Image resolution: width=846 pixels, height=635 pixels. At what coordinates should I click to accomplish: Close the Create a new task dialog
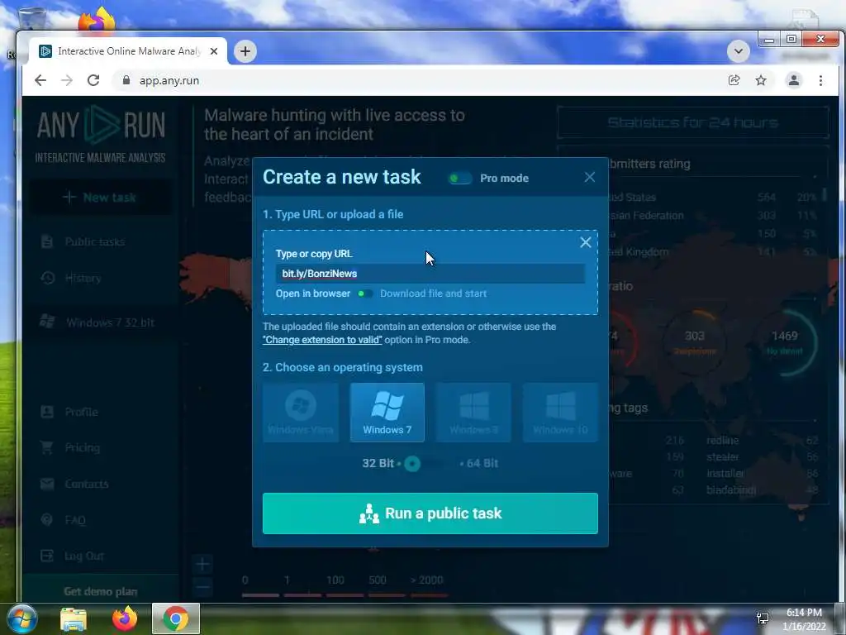[x=590, y=177]
